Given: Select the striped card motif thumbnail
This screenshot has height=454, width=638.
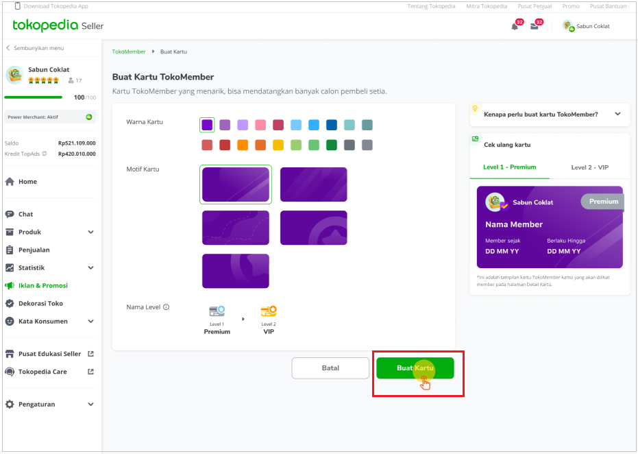Looking at the screenshot, I should click(314, 184).
